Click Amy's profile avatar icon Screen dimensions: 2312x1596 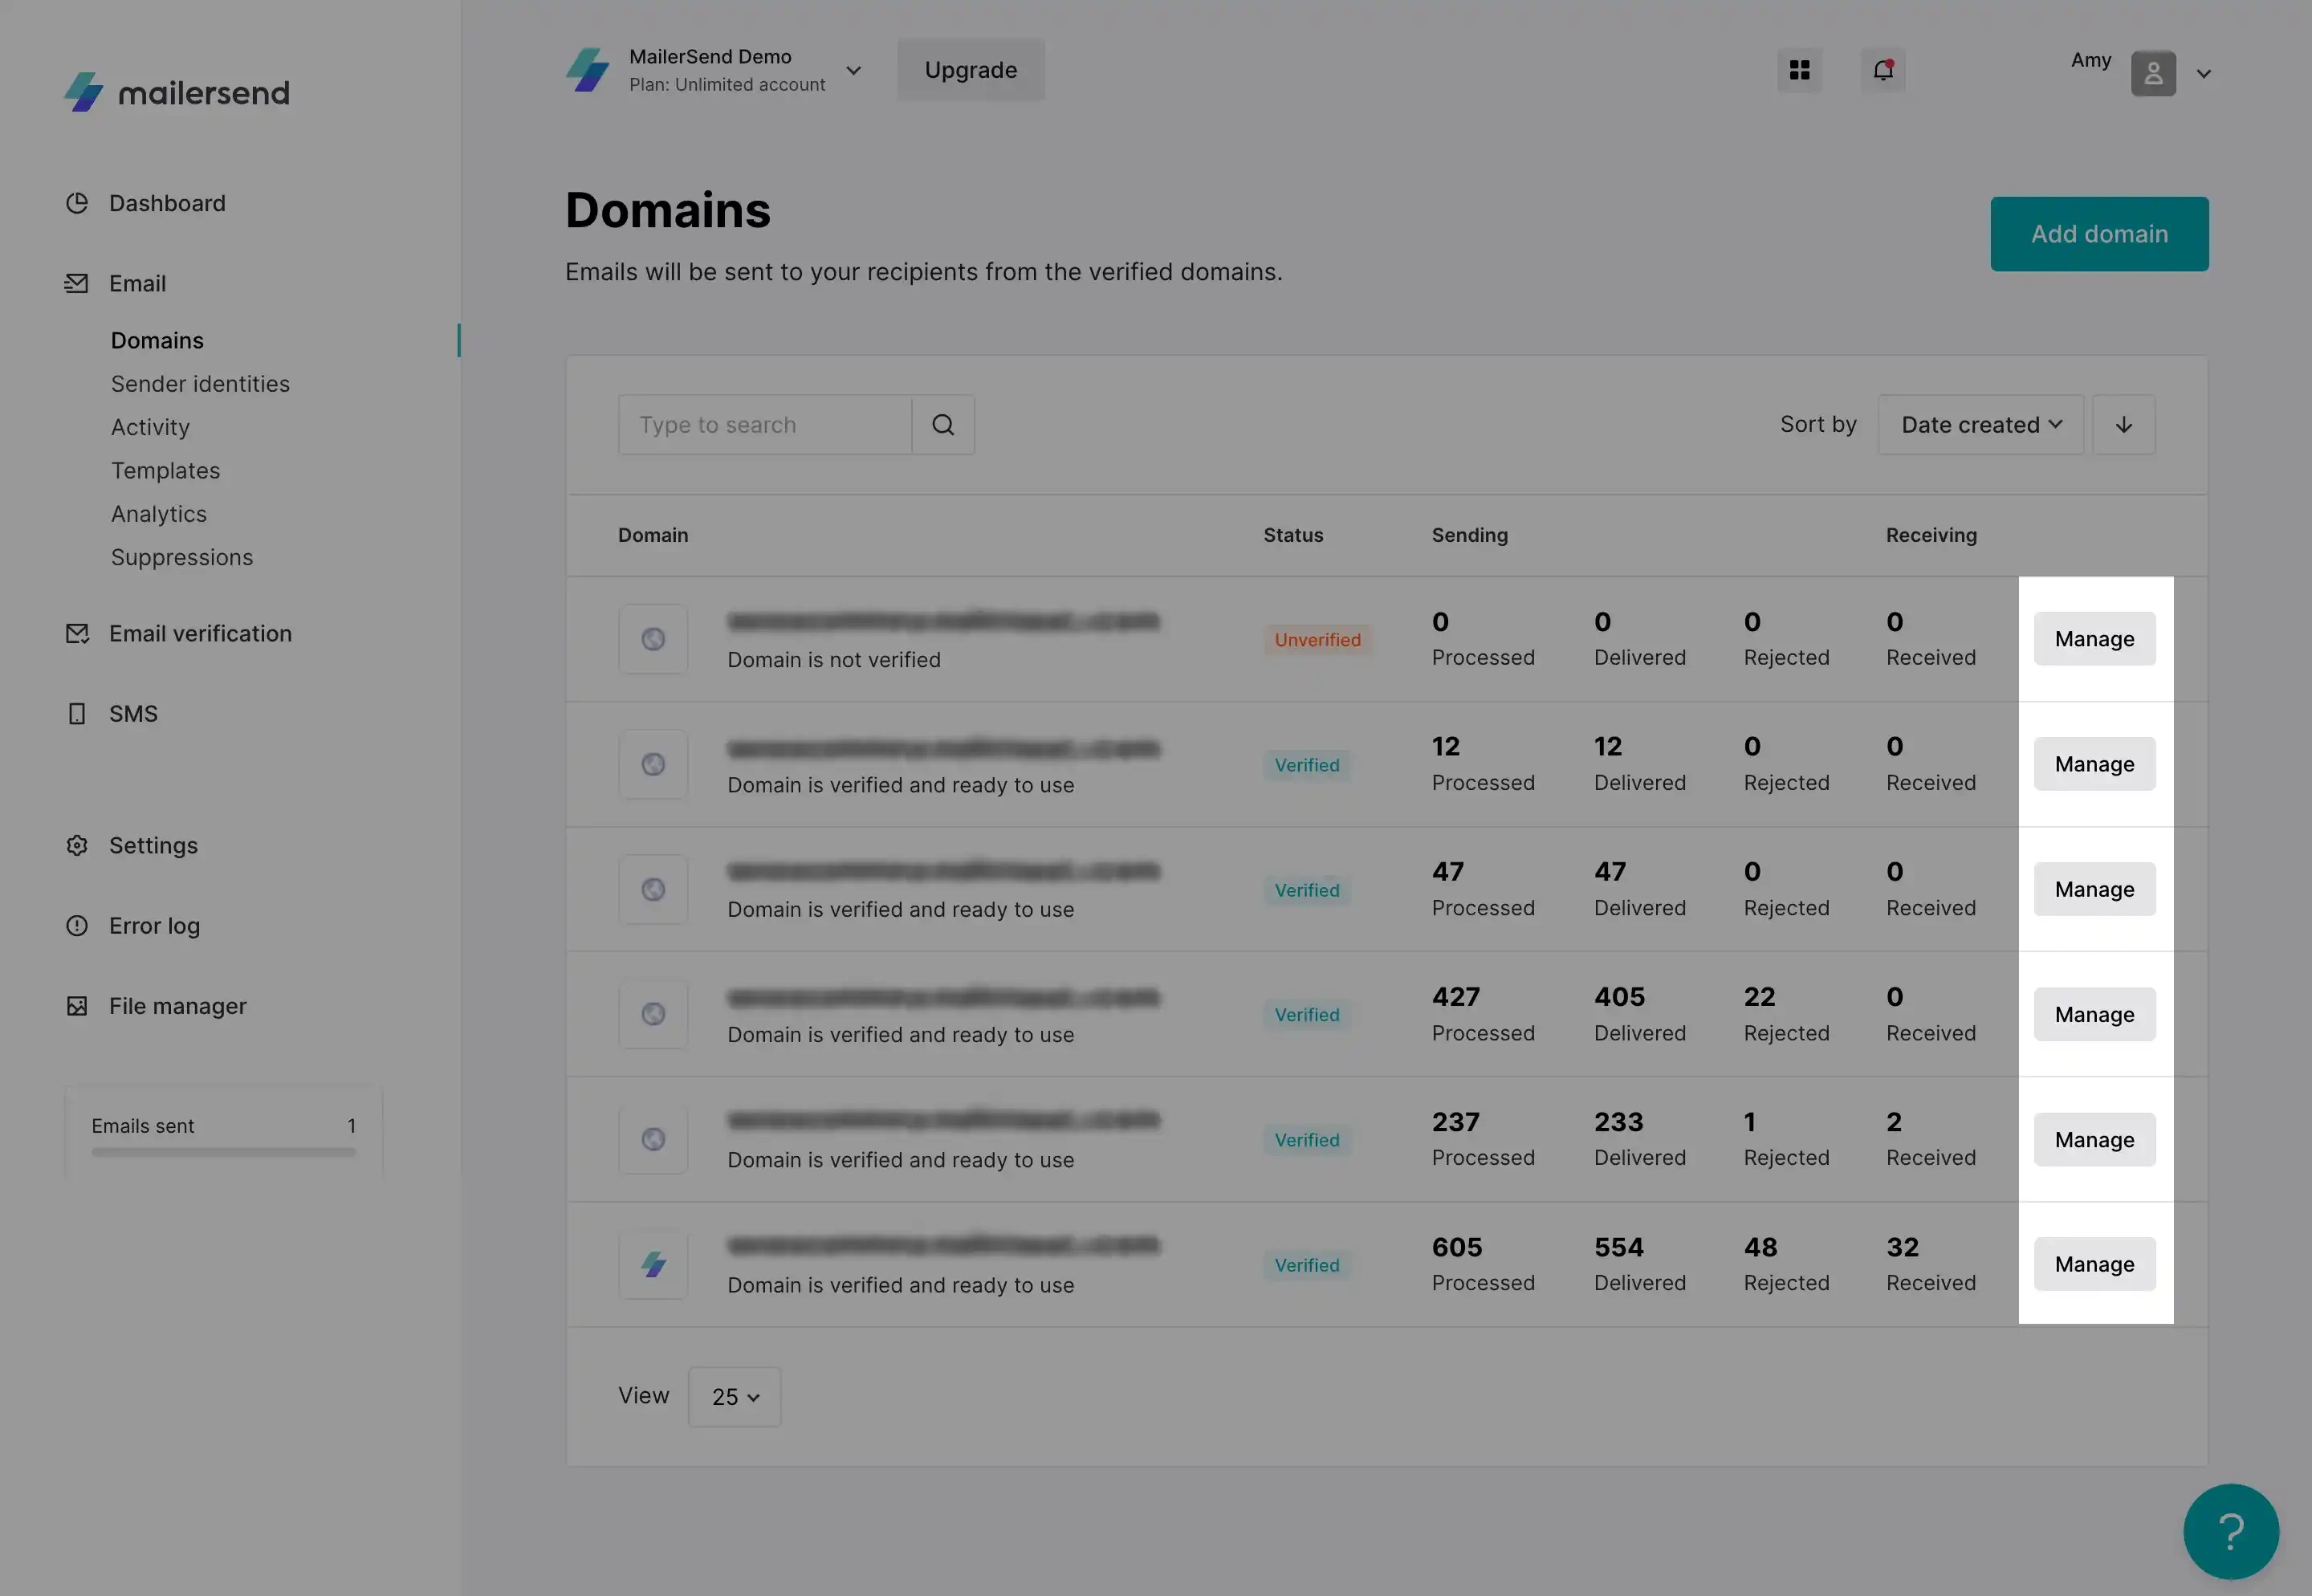point(2153,74)
